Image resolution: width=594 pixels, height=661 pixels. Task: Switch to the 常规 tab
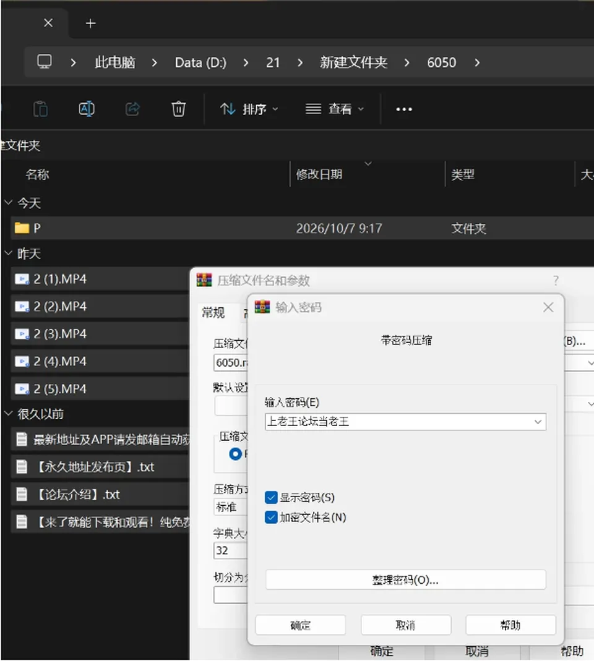213,313
